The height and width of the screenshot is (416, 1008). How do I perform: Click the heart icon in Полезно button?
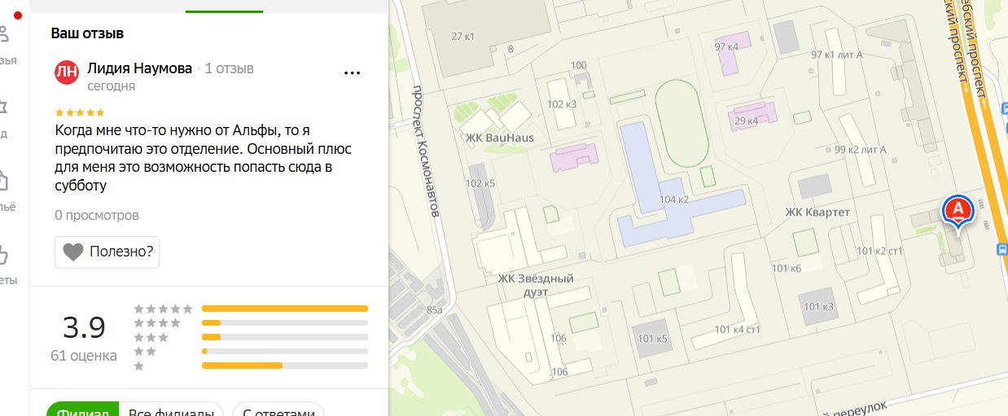[73, 252]
